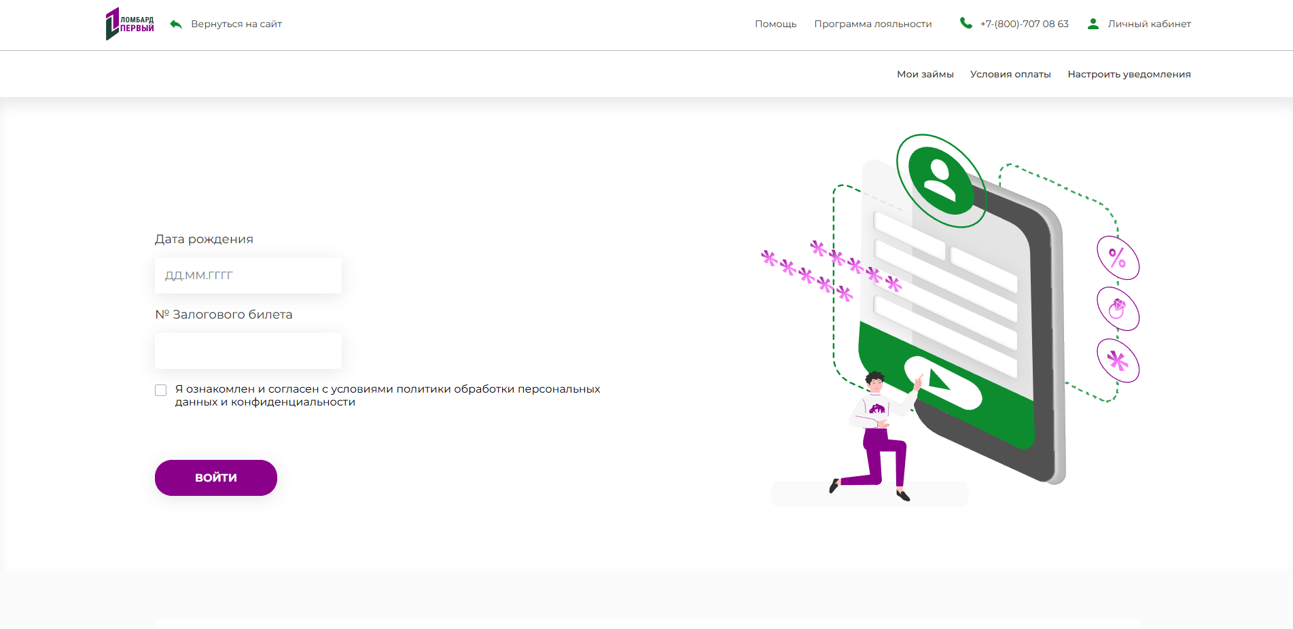Select Настроить уведомления section
1293x629 pixels.
pyautogui.click(x=1129, y=74)
